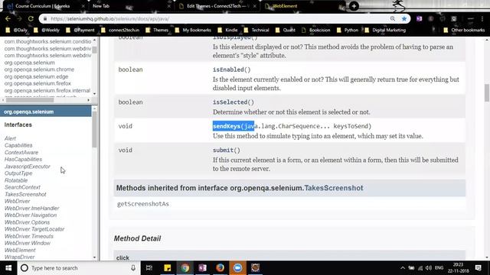Open the org.openqa.selenium.firefox package link
The height and width of the screenshot is (275, 490).
pyautogui.click(x=38, y=83)
